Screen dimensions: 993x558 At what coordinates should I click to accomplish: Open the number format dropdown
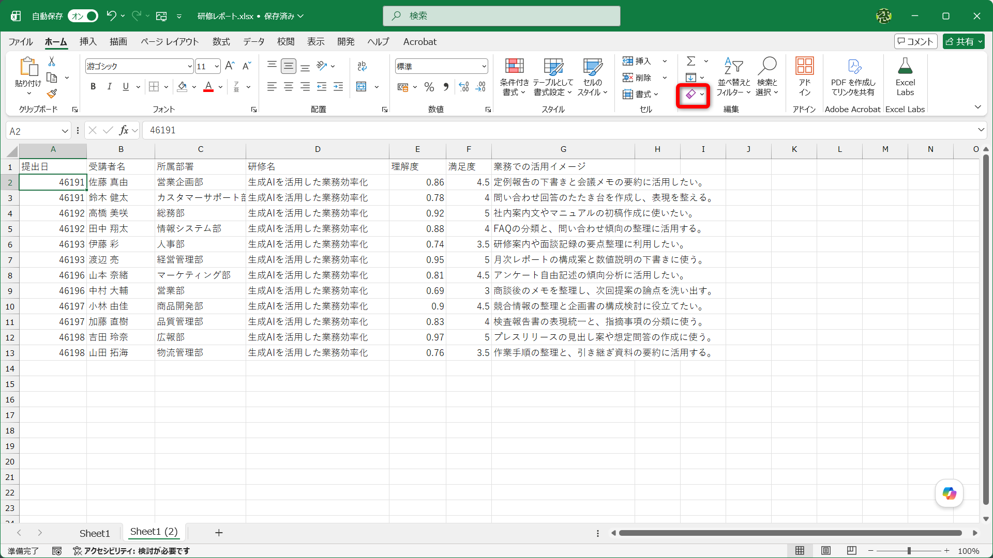484,66
